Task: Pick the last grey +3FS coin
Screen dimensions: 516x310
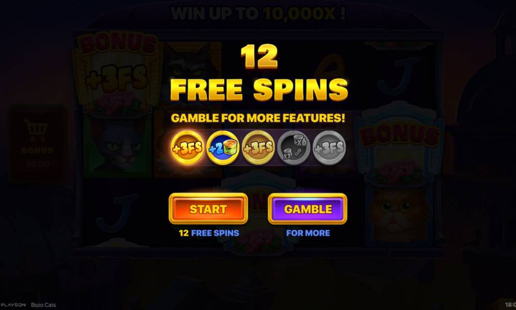Action: point(329,148)
